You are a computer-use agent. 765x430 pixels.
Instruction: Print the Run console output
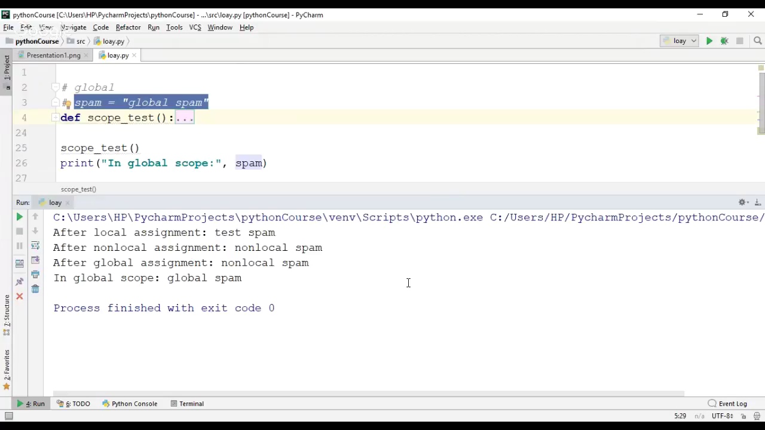tap(35, 275)
